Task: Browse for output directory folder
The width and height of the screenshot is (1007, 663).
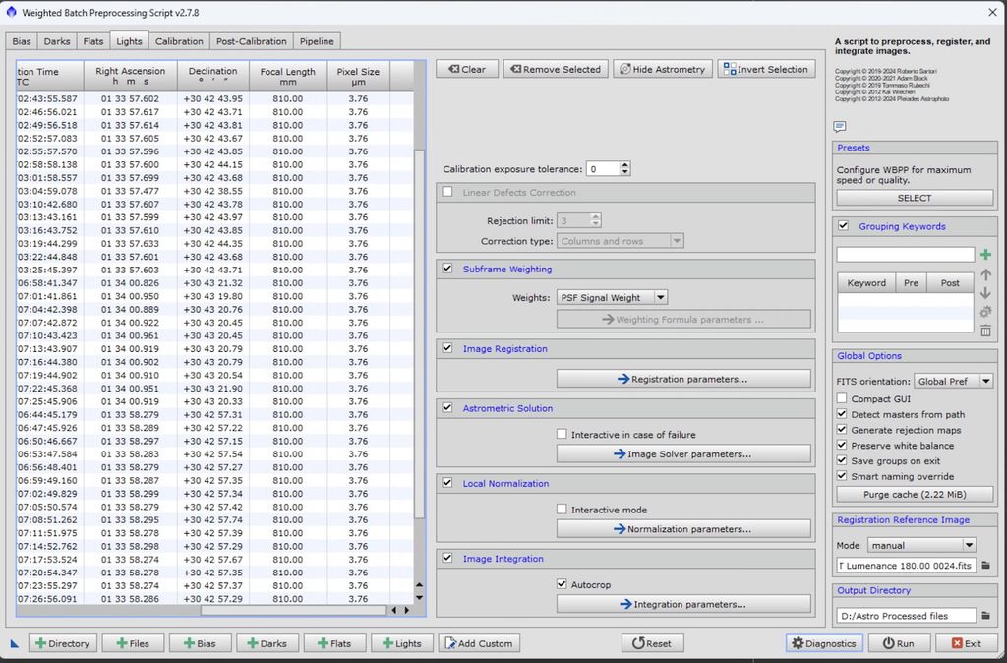Action: coord(985,616)
